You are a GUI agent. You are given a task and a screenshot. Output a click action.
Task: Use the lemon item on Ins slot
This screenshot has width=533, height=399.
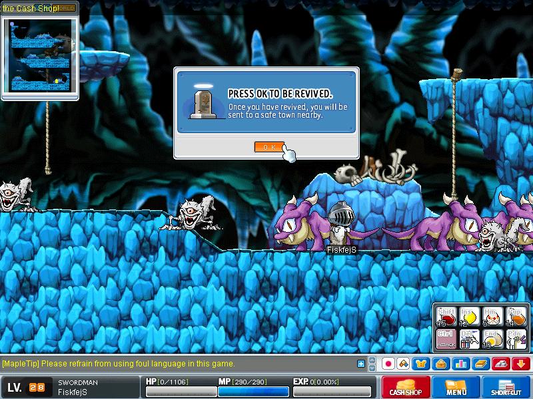470,317
